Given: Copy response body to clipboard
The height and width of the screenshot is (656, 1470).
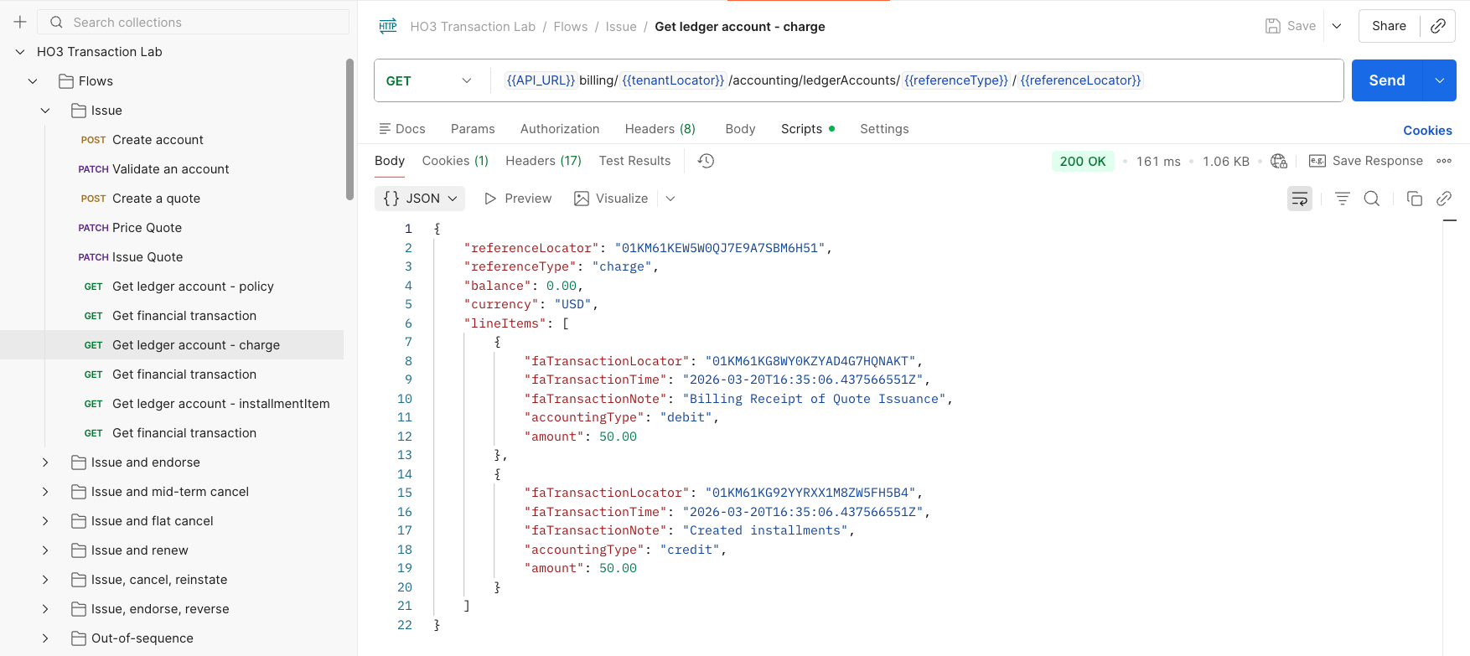Looking at the screenshot, I should 1415,199.
